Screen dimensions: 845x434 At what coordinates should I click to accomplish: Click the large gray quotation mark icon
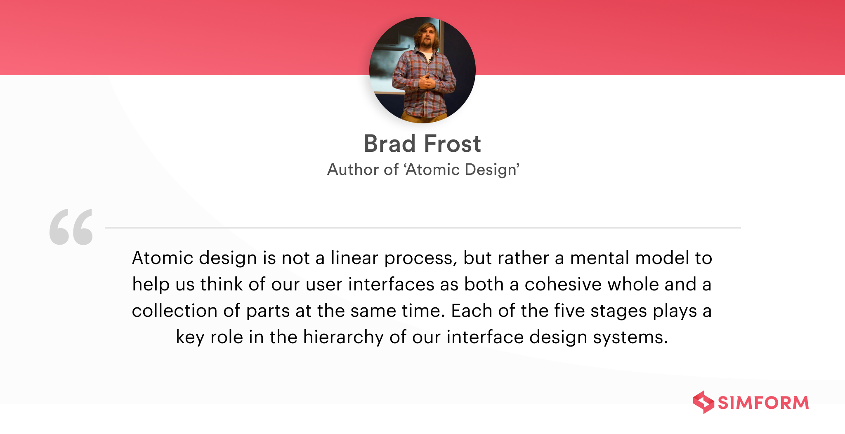point(71,227)
